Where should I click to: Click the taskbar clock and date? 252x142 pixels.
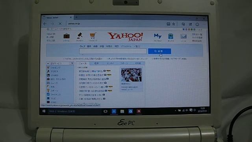click(x=203, y=110)
